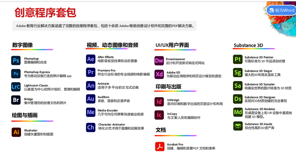Click the 'Acrobat Pro' name text
Viewport: 296px width, 158px height.
tap(175, 145)
